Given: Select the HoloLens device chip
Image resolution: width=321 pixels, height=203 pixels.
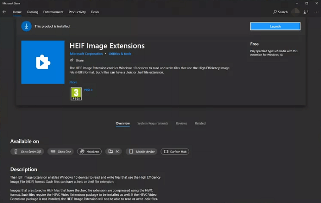Looking at the screenshot, I should [89, 152].
